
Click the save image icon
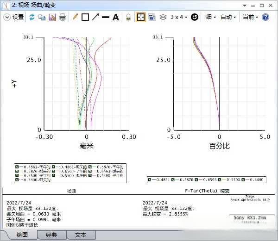52,17
